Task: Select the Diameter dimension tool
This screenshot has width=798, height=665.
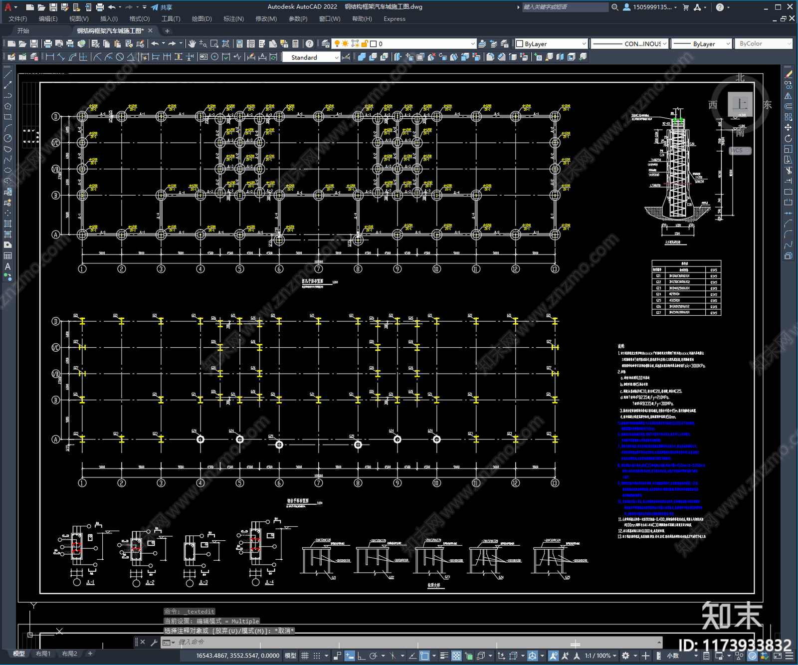Action: pyautogui.click(x=120, y=57)
